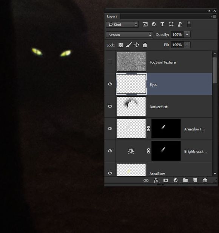Filter layers by adjustment layer icon
This screenshot has height=233, width=219.
click(154, 24)
